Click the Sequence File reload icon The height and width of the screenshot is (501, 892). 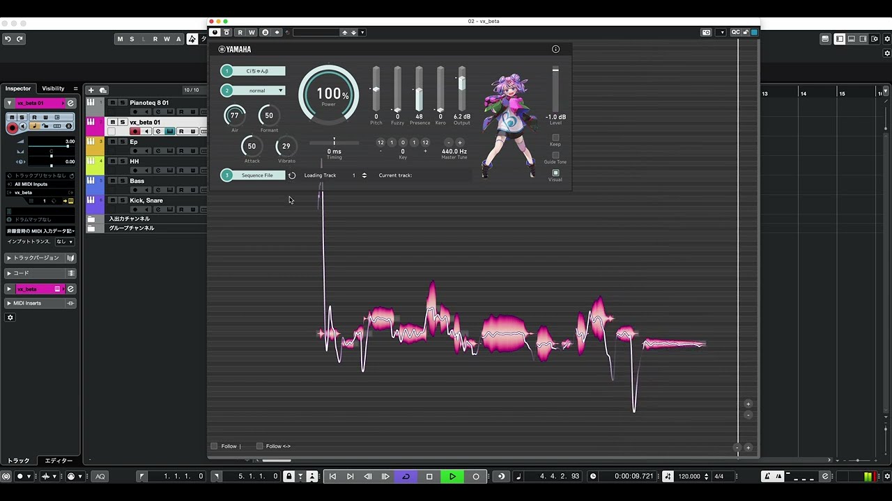pos(292,175)
